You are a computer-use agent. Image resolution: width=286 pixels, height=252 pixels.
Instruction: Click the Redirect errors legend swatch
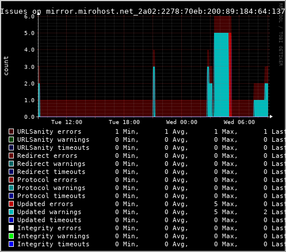12,156
